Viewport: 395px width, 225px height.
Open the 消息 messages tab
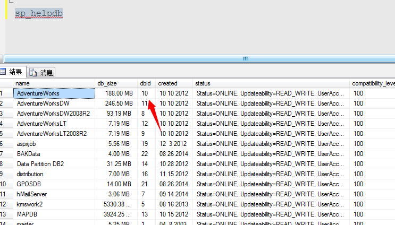click(41, 73)
